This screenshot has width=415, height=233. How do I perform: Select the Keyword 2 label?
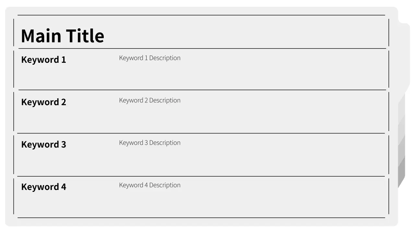pyautogui.click(x=43, y=102)
